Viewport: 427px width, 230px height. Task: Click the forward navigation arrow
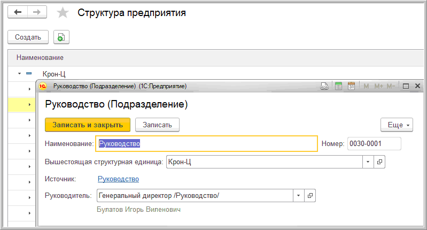[36, 13]
